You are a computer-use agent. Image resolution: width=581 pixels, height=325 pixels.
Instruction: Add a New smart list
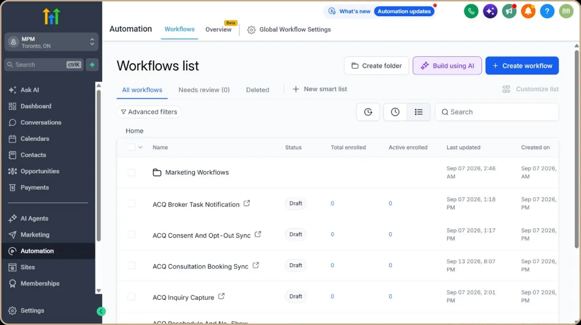[320, 89]
